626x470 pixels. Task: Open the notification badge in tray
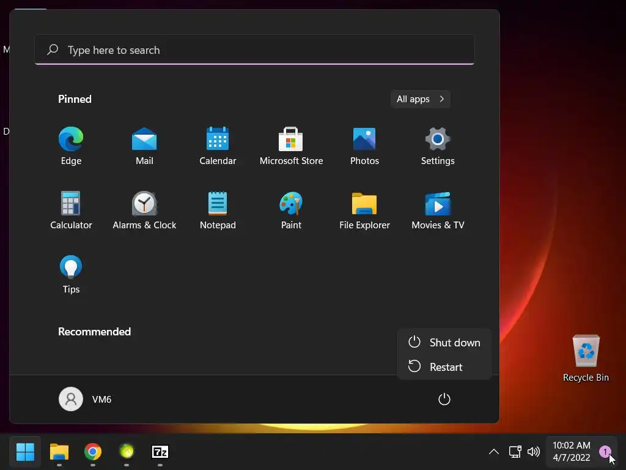(605, 452)
